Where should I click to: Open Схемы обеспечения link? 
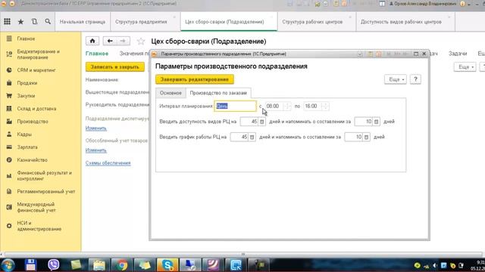108,163
